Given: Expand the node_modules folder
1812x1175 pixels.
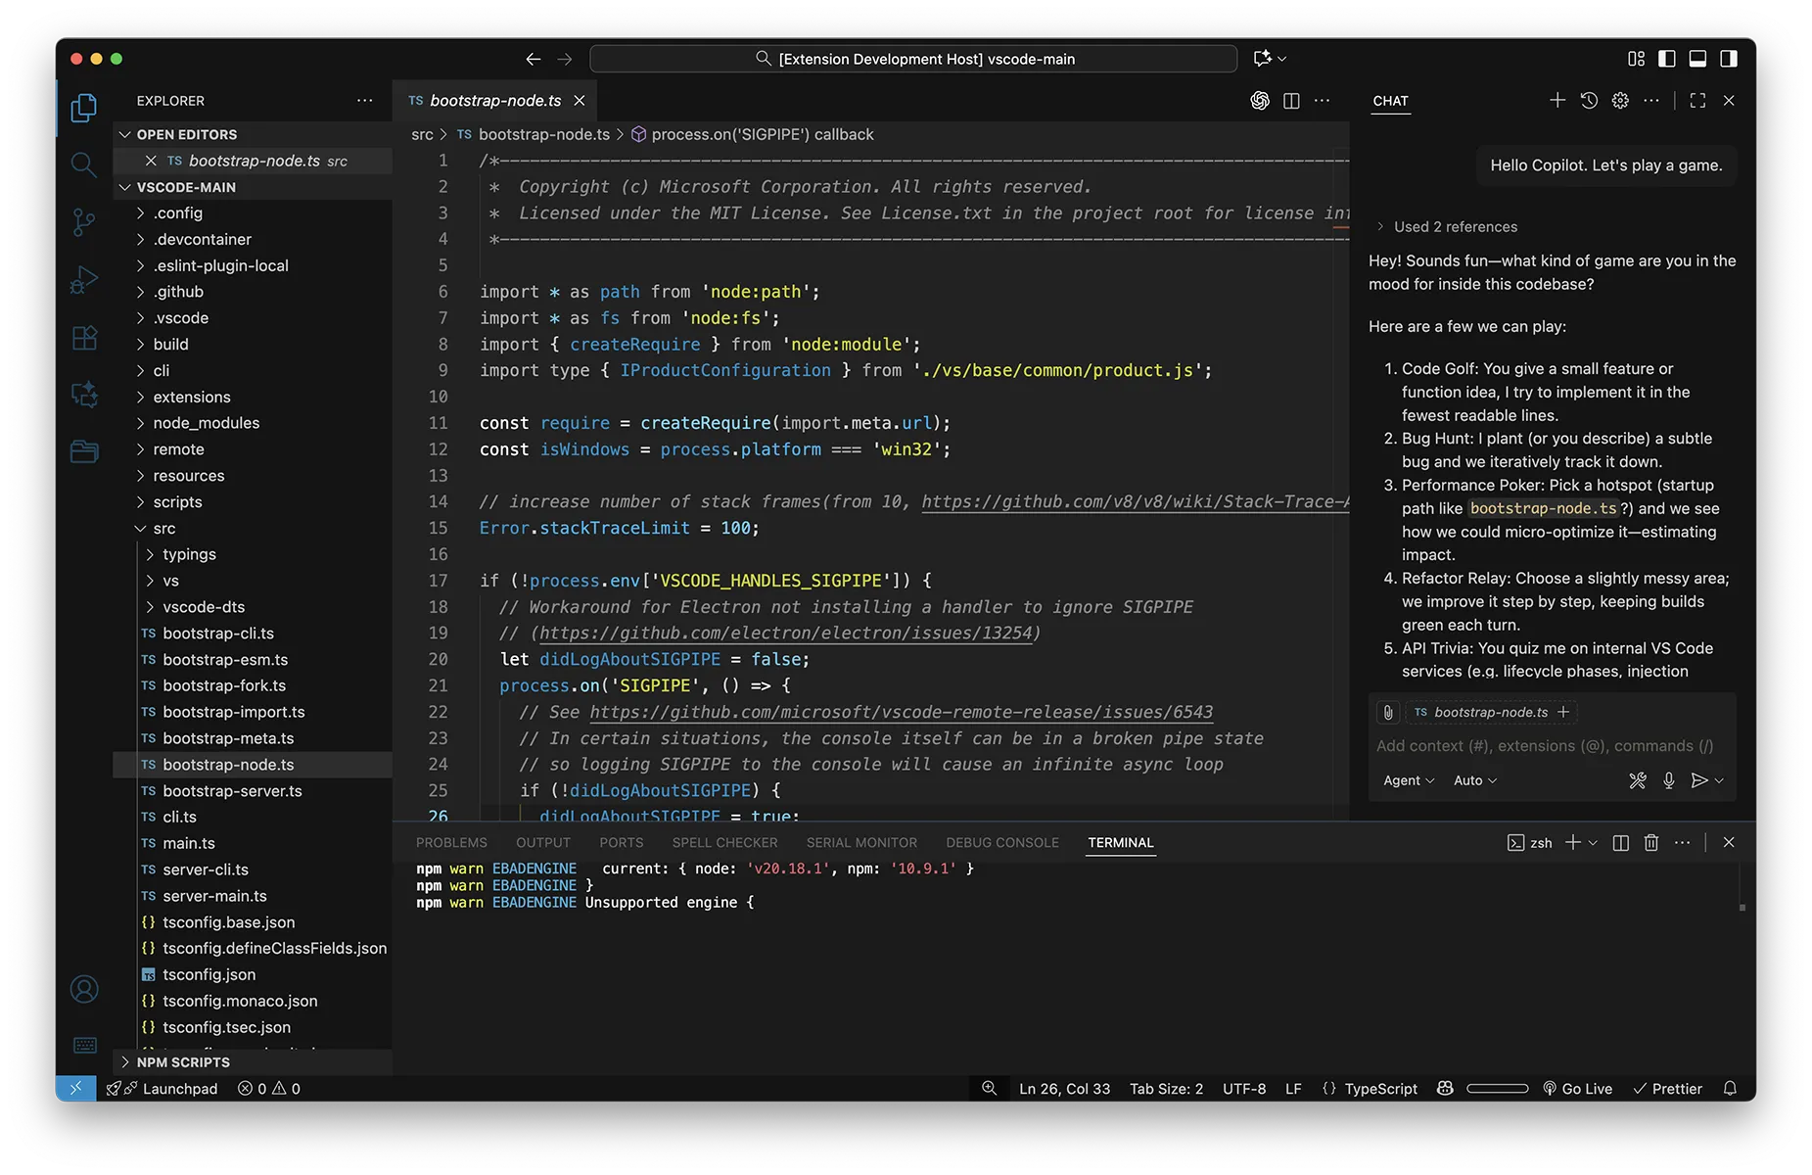Looking at the screenshot, I should point(206,422).
